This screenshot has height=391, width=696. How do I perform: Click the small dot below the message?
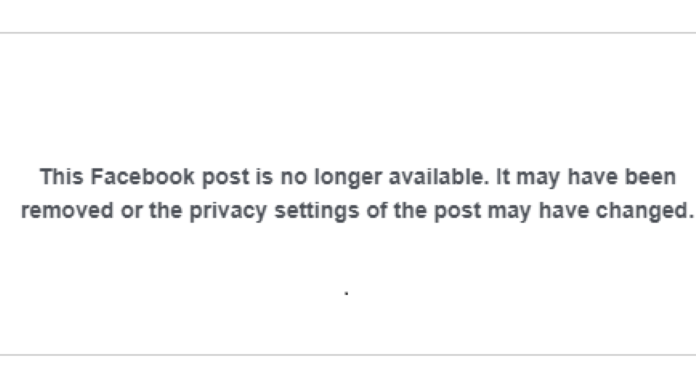(x=346, y=294)
